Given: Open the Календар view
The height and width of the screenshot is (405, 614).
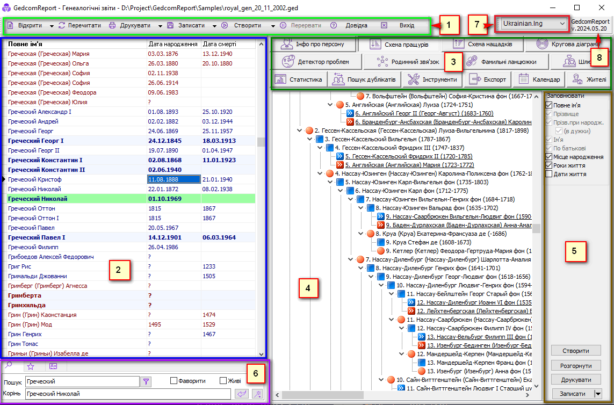Looking at the screenshot, I should (x=539, y=79).
